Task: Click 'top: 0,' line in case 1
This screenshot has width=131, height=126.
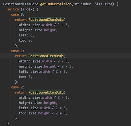Action: tap(25, 77)
